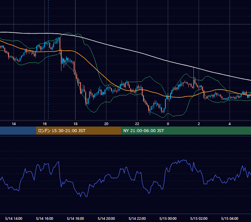
Task: Click the London 15:30-21:00 JST session bar
Action: point(78,131)
